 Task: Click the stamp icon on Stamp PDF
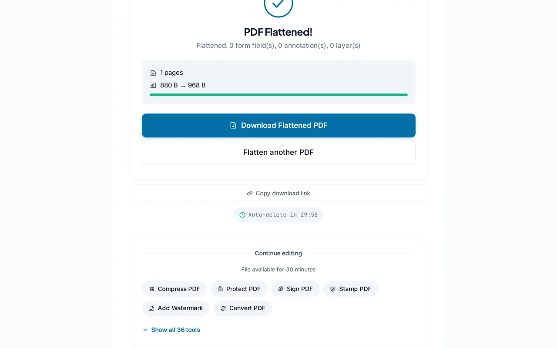pos(332,289)
